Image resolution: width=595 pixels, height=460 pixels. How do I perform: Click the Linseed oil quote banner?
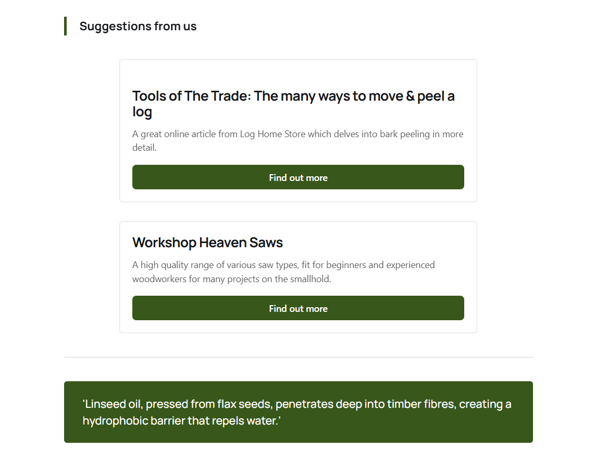click(298, 412)
